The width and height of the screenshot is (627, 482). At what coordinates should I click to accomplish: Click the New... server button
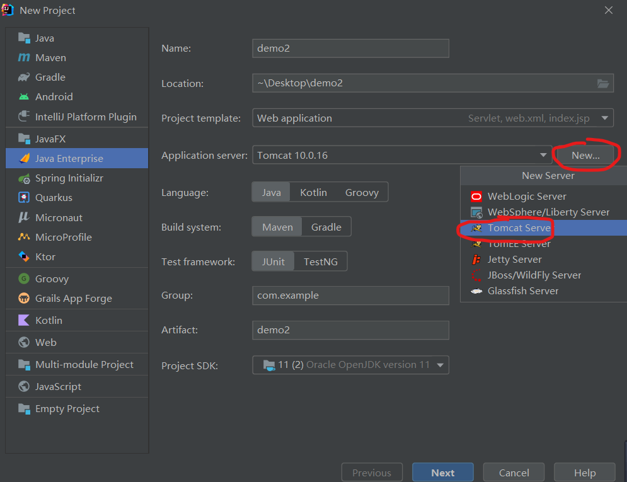click(585, 155)
